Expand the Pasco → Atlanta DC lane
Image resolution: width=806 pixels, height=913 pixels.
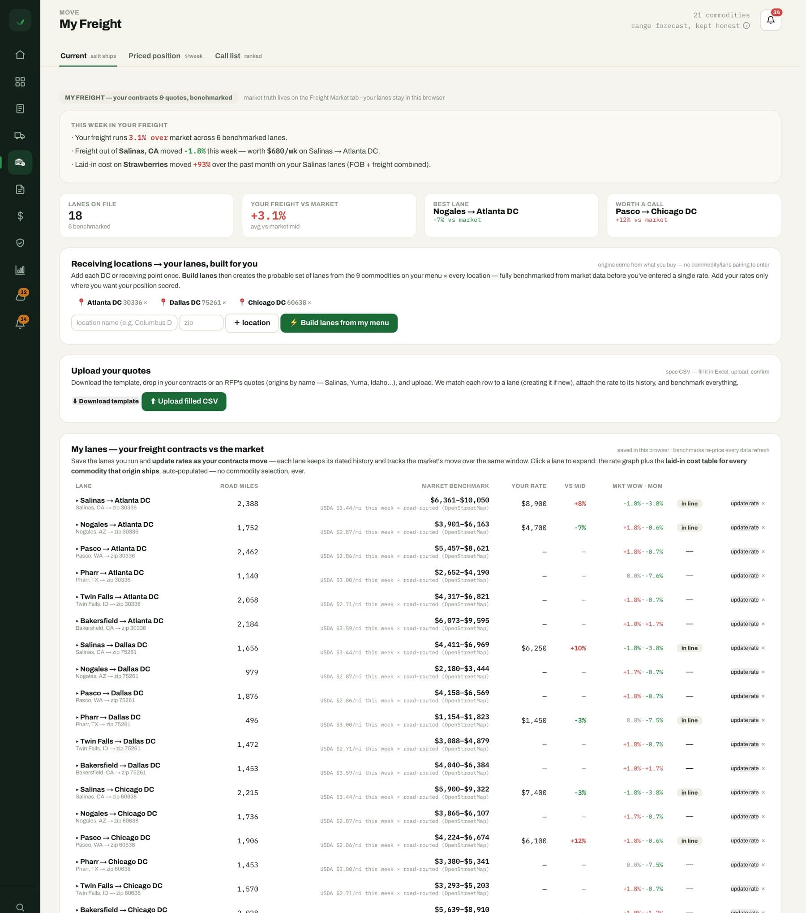tap(111, 549)
